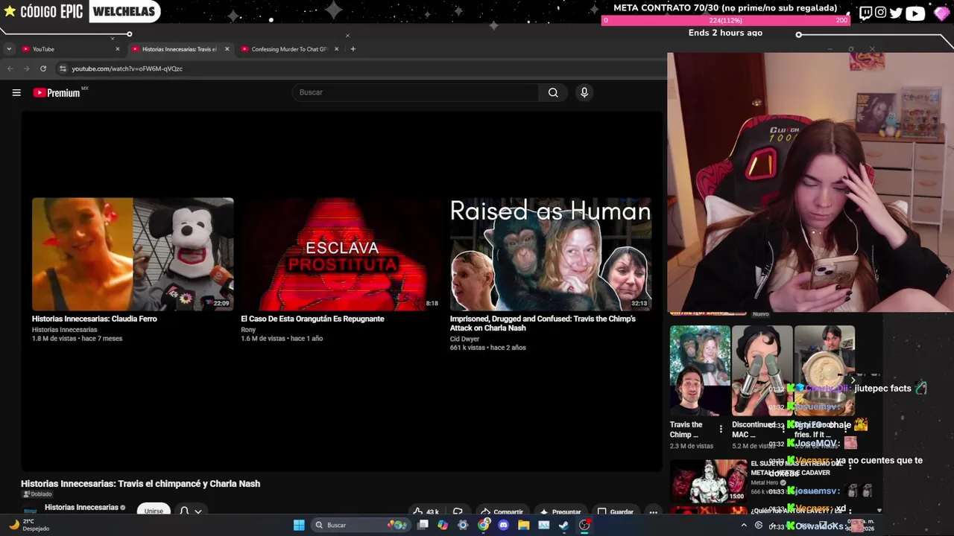Viewport: 954px width, 536px height.
Task: Click the pink META CONTRATO progress bar
Action: [x=725, y=20]
